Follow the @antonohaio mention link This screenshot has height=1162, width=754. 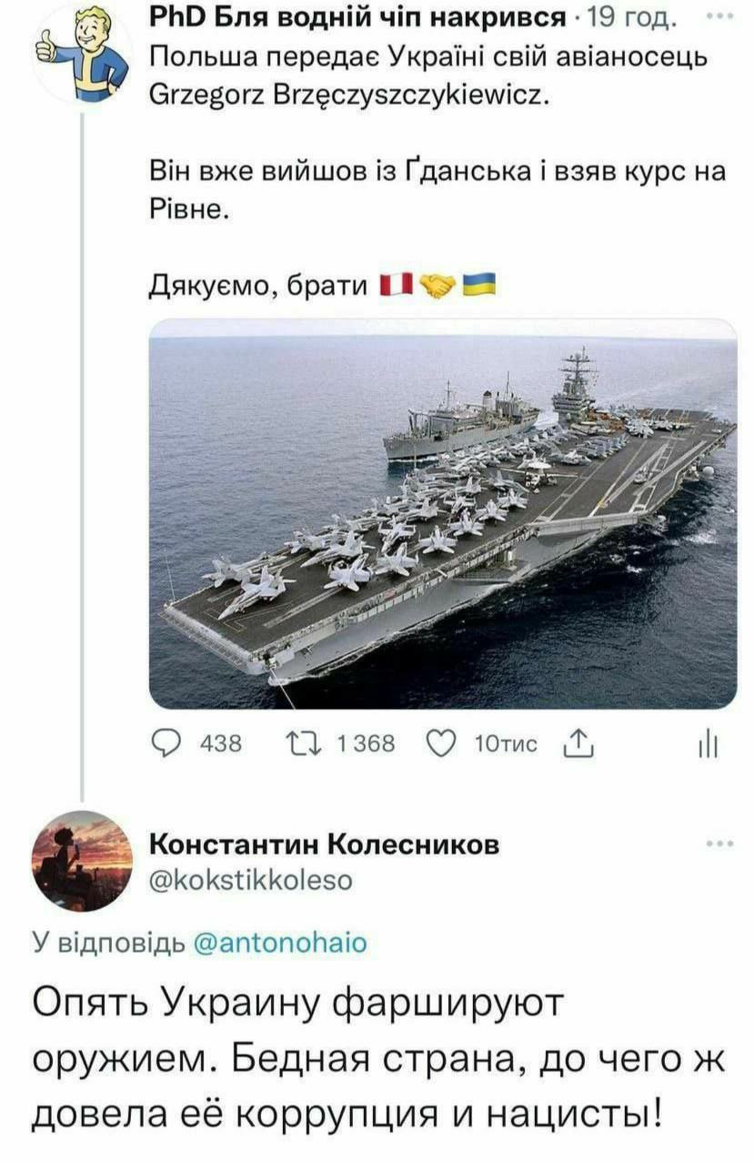point(280,944)
